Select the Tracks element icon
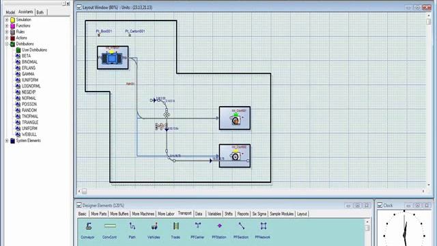 click(x=176, y=226)
